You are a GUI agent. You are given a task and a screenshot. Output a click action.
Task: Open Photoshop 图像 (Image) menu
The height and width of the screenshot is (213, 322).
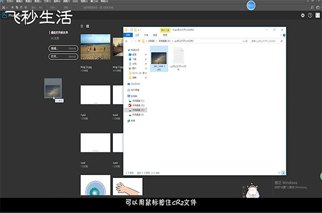point(29,1)
